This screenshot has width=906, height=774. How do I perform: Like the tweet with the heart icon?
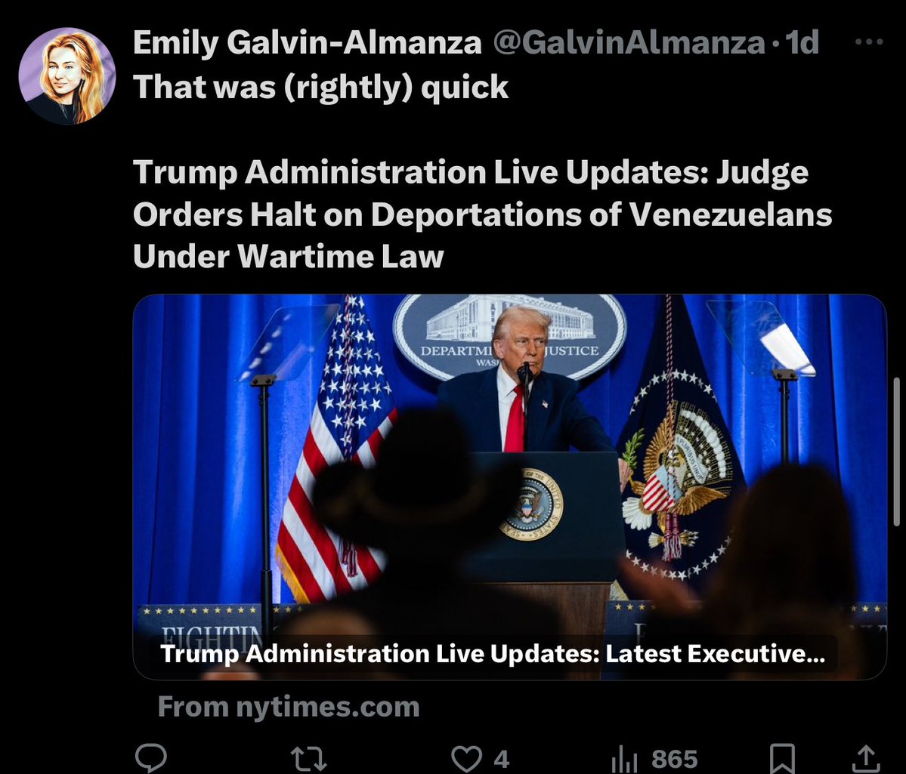point(466,759)
